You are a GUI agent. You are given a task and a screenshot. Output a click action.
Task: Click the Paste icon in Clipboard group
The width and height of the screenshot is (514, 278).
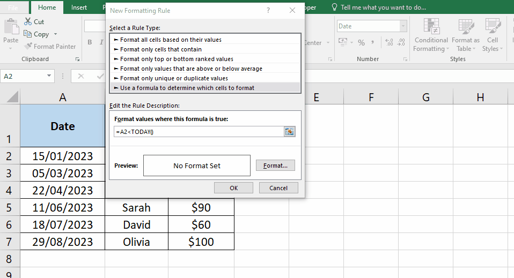11,27
